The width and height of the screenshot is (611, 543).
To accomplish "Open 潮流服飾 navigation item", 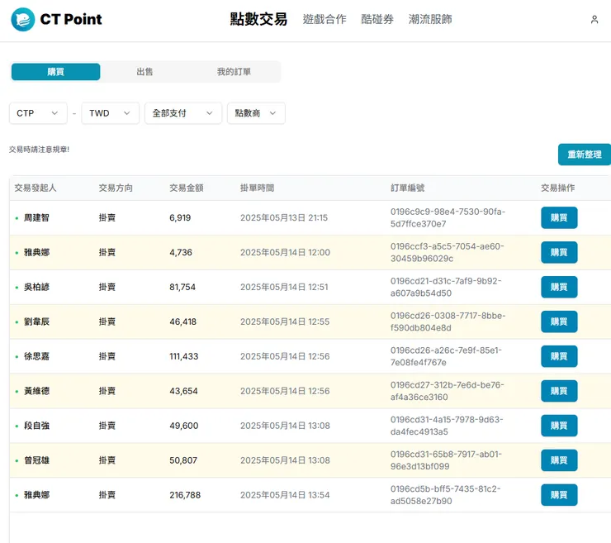I will pyautogui.click(x=430, y=20).
